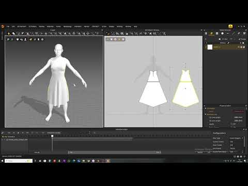Click the Add button in Object Browser
248x186 pixels.
[x=225, y=39]
